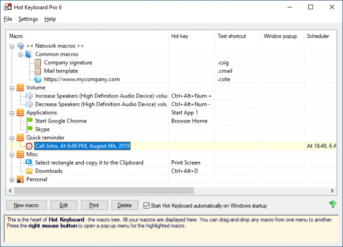Select the Personal menu label
The height and width of the screenshot is (247, 343).
coord(37,179)
